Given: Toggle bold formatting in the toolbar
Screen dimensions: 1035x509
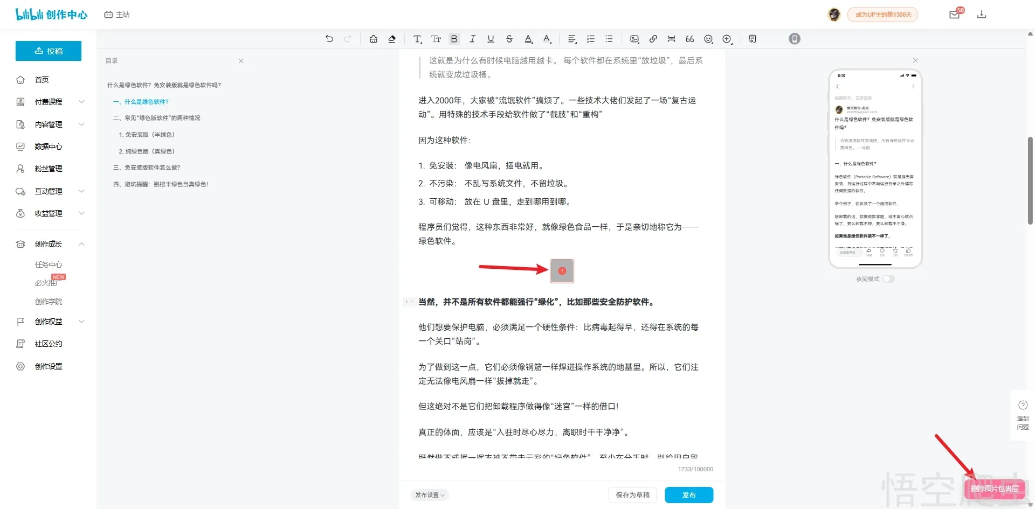Looking at the screenshot, I should (x=454, y=39).
